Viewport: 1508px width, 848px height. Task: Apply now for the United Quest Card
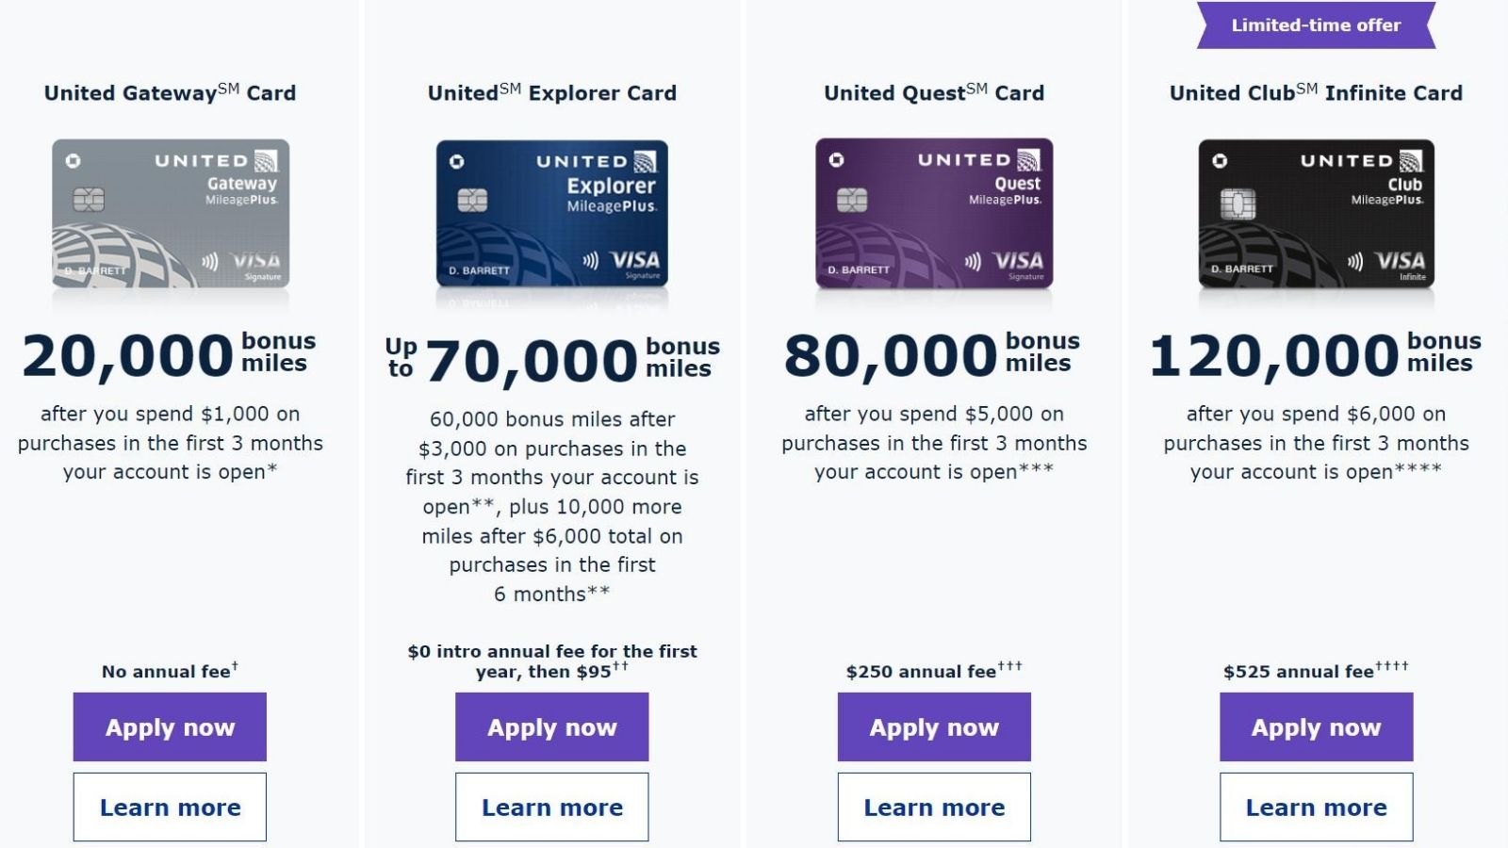click(x=934, y=726)
